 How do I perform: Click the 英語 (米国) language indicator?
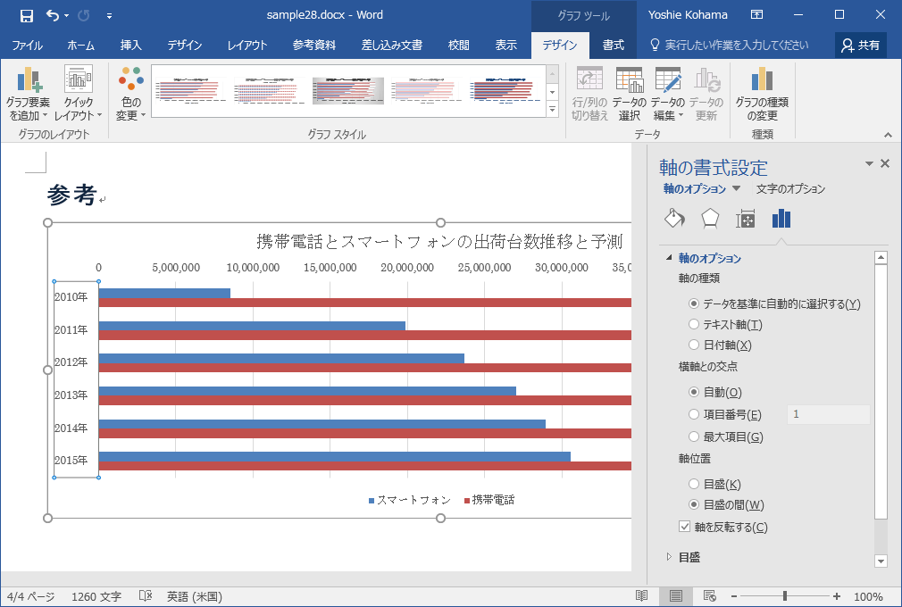point(195,596)
